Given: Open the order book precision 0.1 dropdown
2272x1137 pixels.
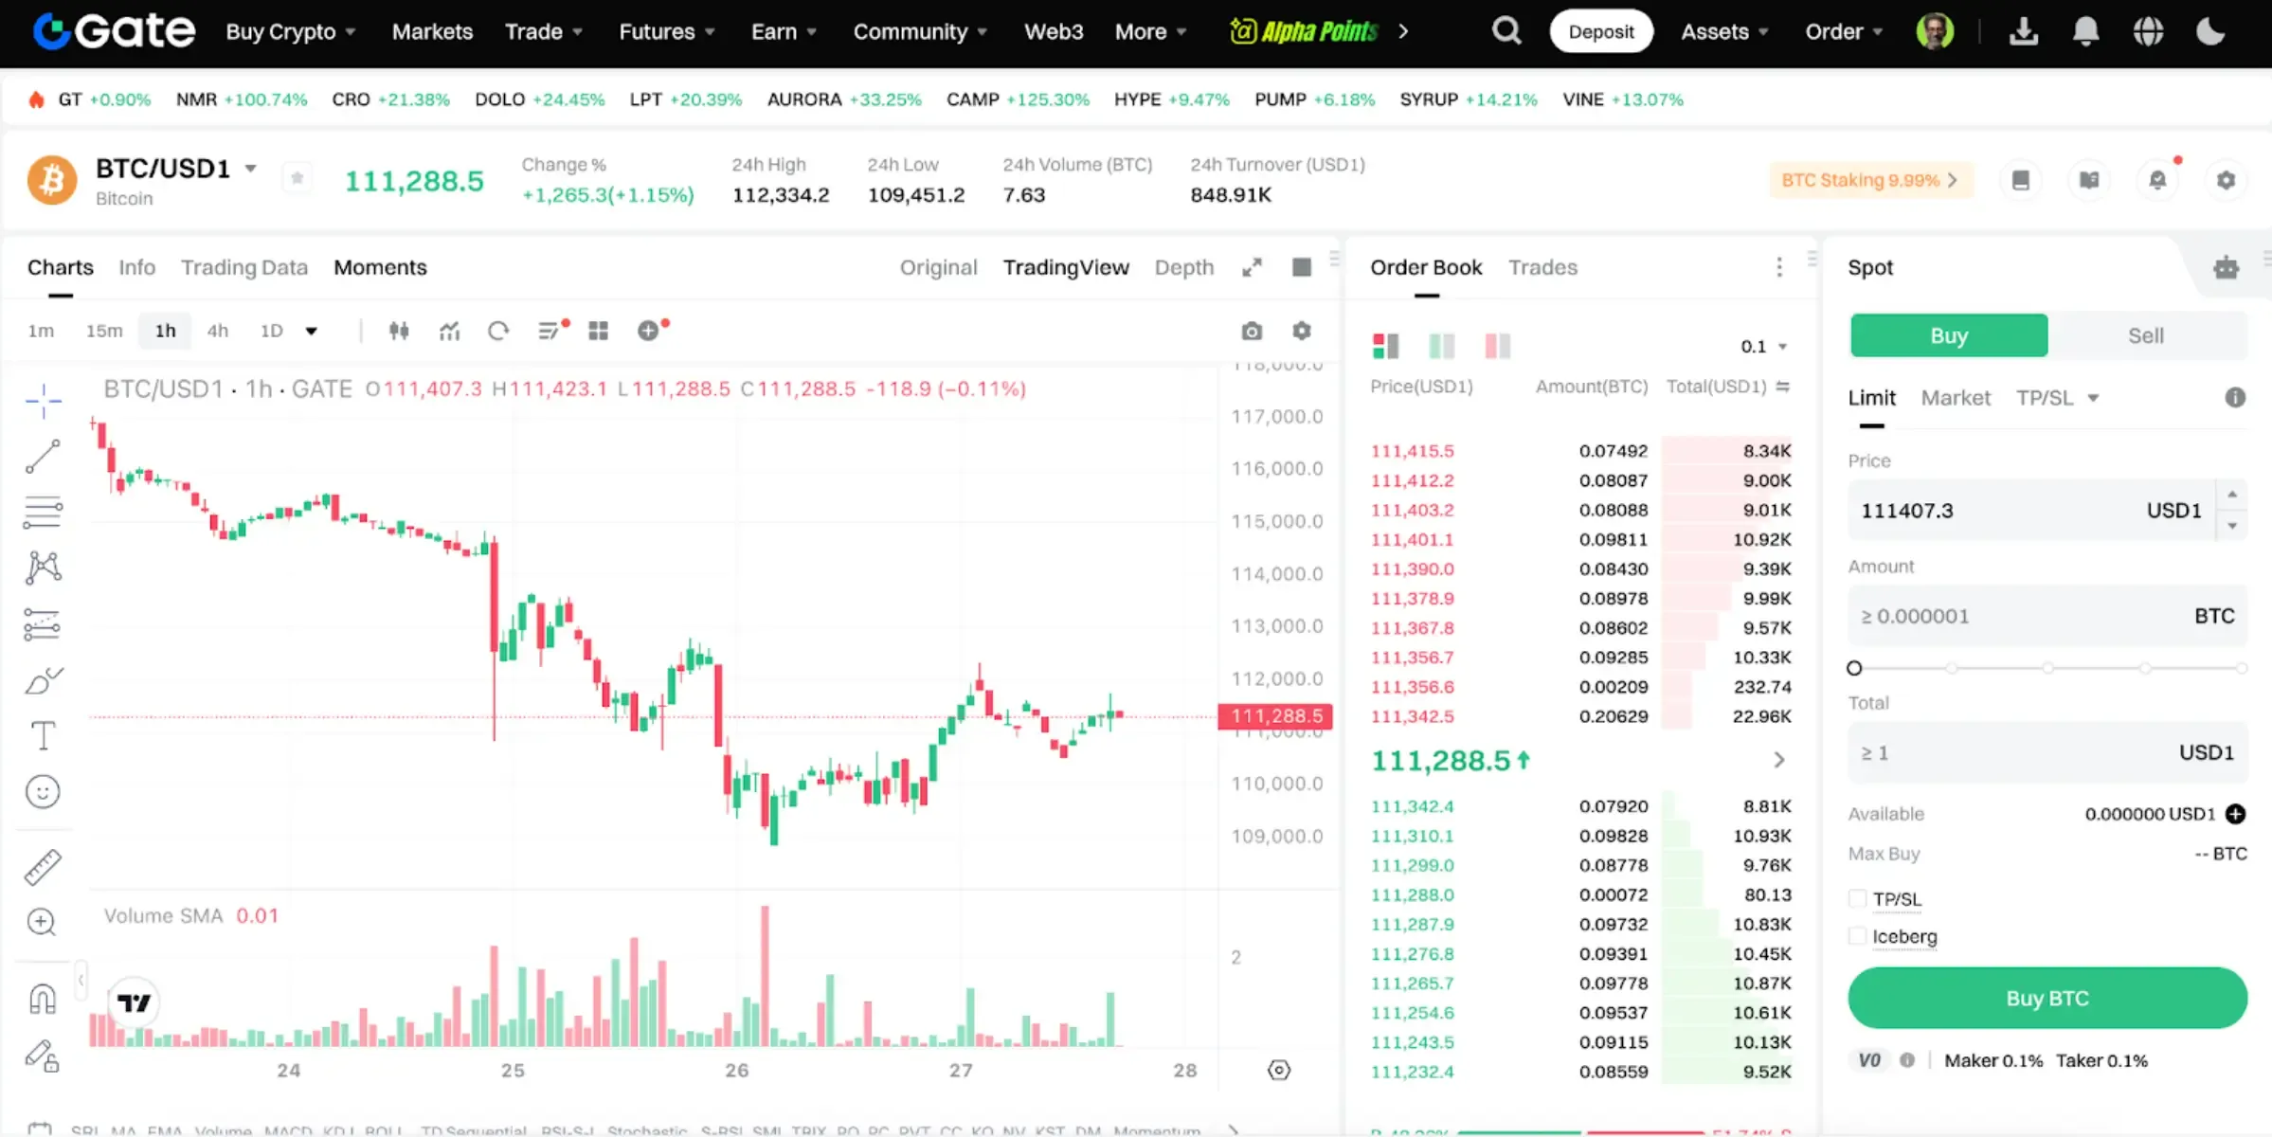Looking at the screenshot, I should [x=1760, y=346].
